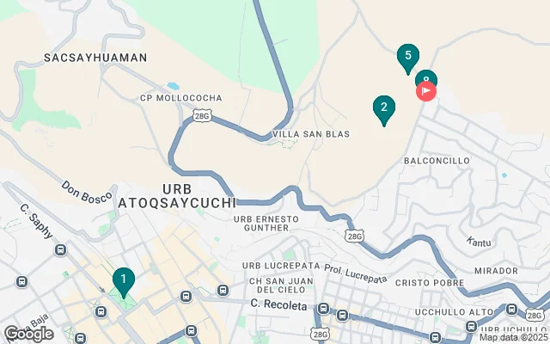Click the Map data ©2025 attribution
The height and width of the screenshot is (344, 550).
click(x=514, y=337)
